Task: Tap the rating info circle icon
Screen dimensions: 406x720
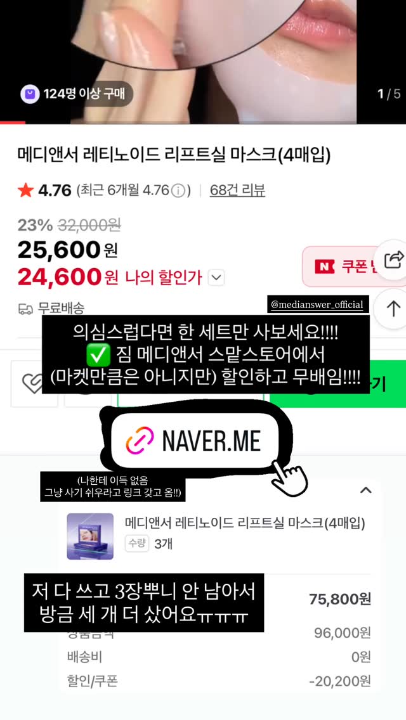Action: click(178, 191)
